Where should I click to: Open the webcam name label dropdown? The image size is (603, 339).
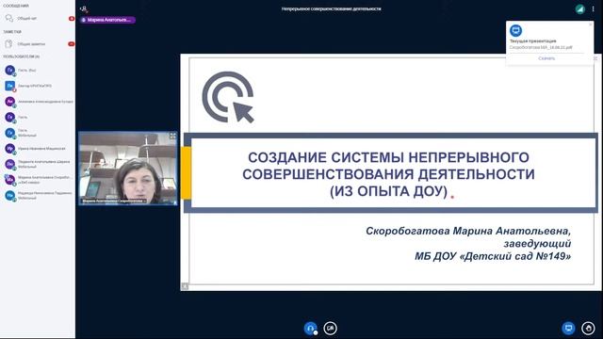click(x=114, y=201)
